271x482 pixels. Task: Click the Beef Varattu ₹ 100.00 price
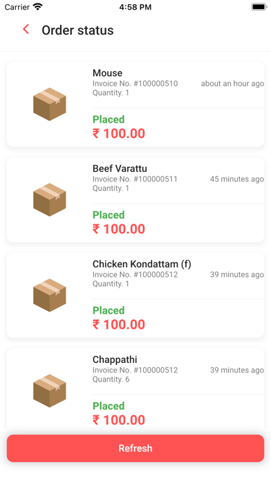point(119,229)
